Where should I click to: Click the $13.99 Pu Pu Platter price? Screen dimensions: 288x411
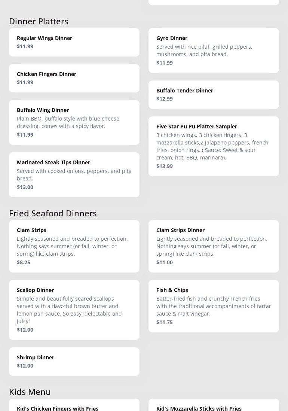point(165,166)
